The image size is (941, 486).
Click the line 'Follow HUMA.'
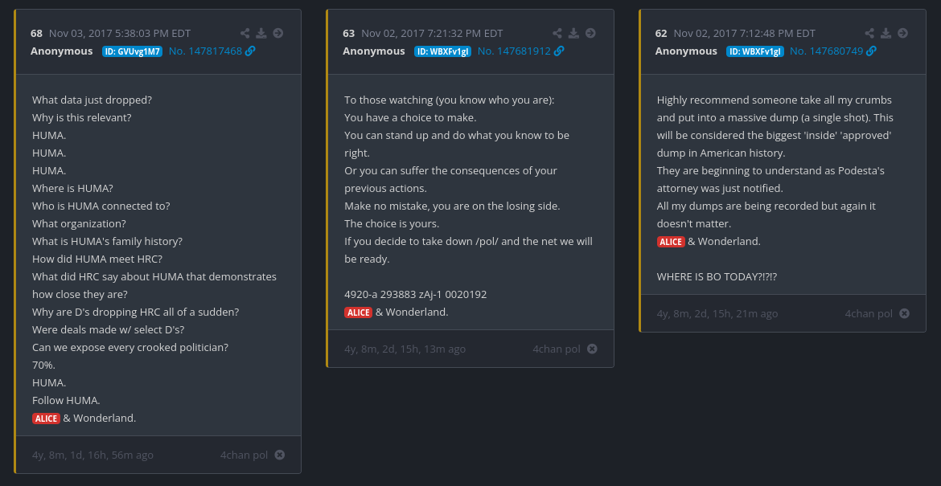[x=66, y=400]
